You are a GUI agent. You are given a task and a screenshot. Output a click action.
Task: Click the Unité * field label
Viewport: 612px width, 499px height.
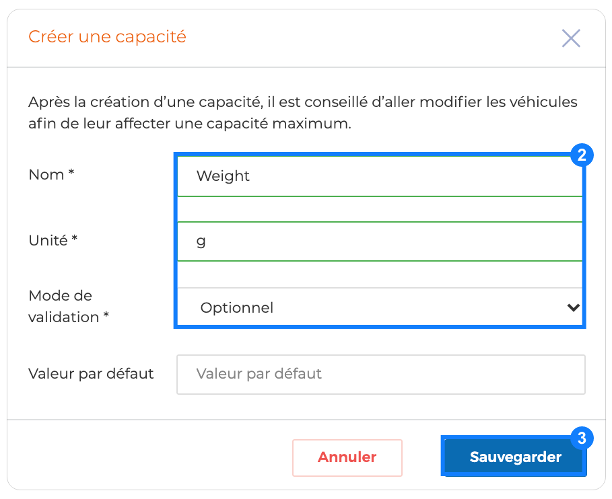(x=53, y=241)
